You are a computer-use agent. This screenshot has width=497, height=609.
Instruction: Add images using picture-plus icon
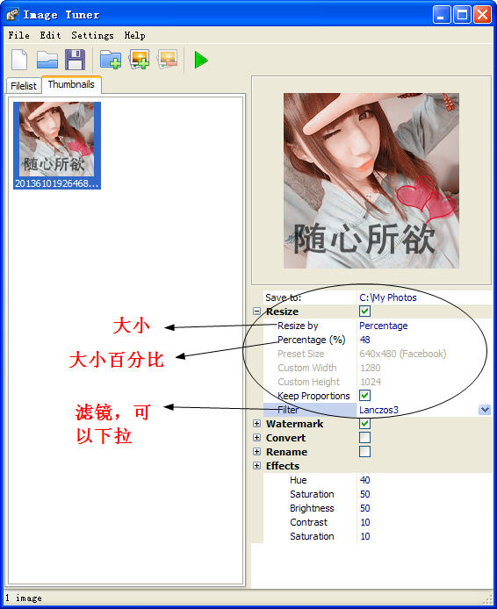pos(140,60)
